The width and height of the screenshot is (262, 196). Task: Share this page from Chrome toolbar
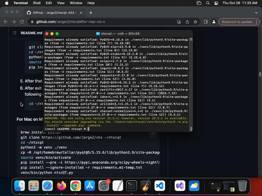187,22
